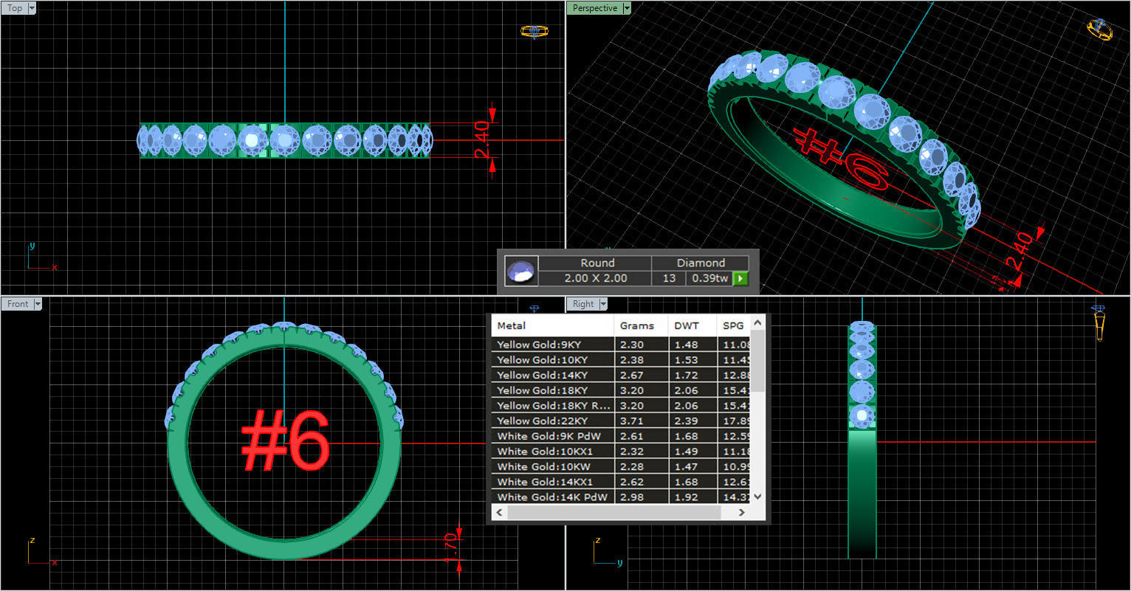
Task: Click the ring orientation icon in Perspective viewport
Action: [x=1099, y=30]
